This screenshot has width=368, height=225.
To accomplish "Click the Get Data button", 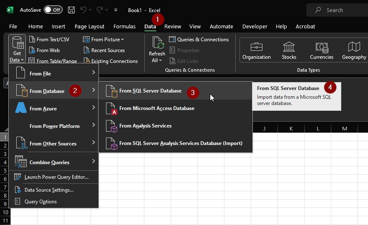I will [17, 49].
